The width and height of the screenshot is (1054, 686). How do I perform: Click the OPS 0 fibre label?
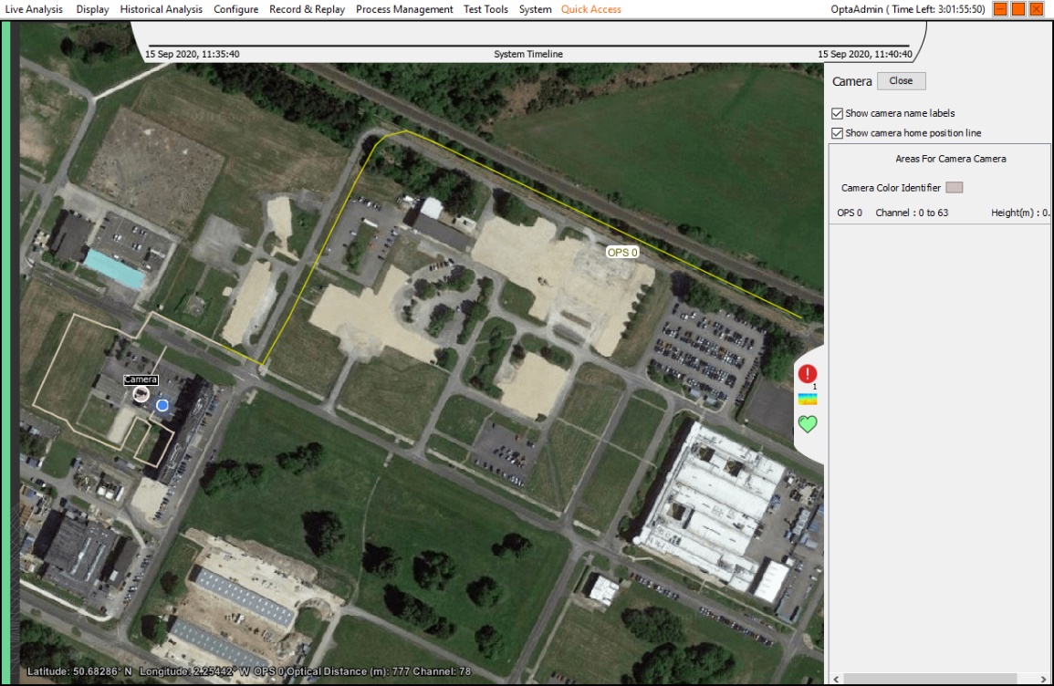(622, 252)
